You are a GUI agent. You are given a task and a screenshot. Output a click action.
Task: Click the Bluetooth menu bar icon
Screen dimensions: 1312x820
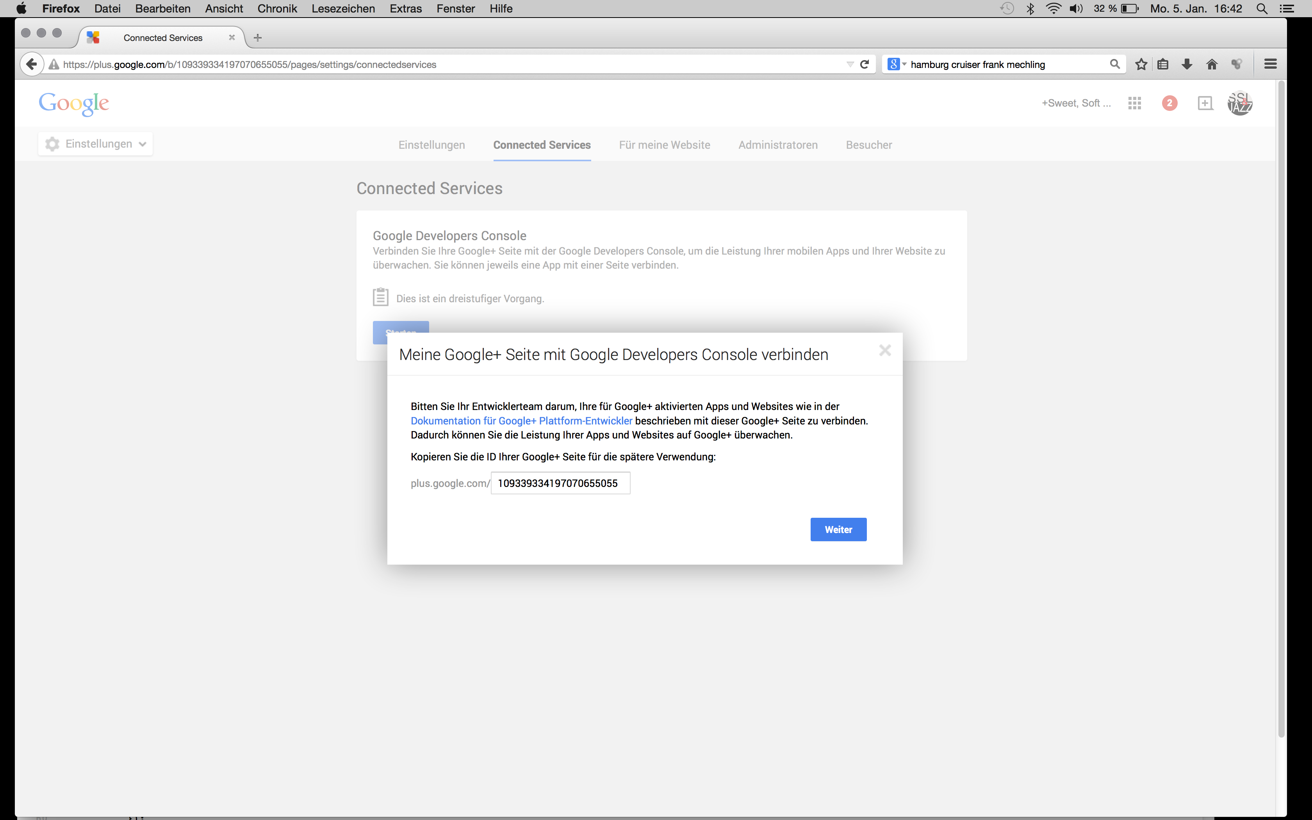[x=1030, y=8]
